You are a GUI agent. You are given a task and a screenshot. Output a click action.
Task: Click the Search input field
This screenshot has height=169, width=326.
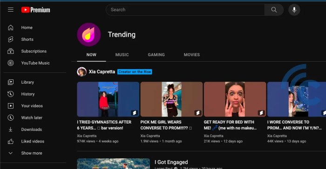coord(185,10)
